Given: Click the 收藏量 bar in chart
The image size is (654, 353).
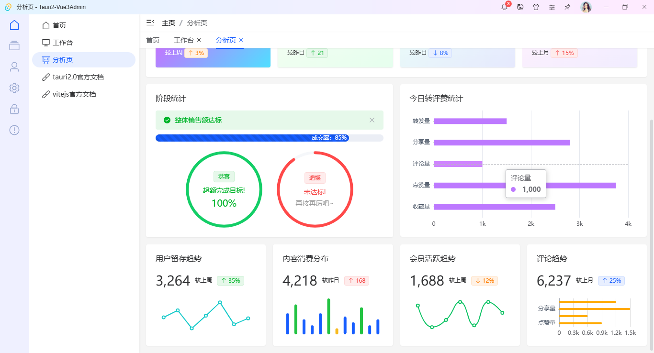Looking at the screenshot, I should tap(495, 207).
